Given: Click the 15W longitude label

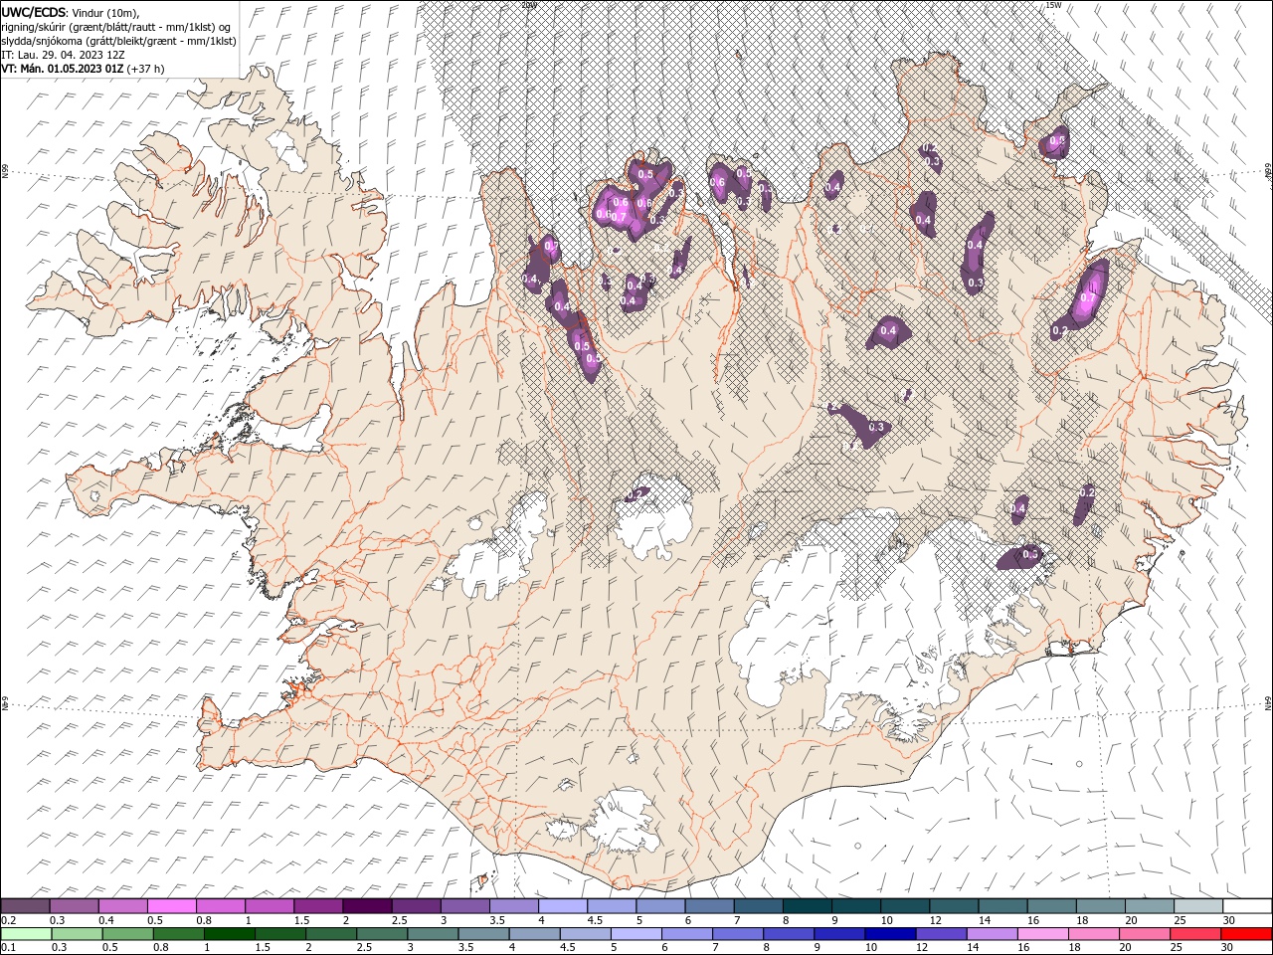Looking at the screenshot, I should 1053,5.
